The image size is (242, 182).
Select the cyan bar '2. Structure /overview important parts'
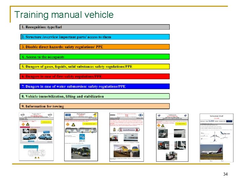[x=95, y=37]
